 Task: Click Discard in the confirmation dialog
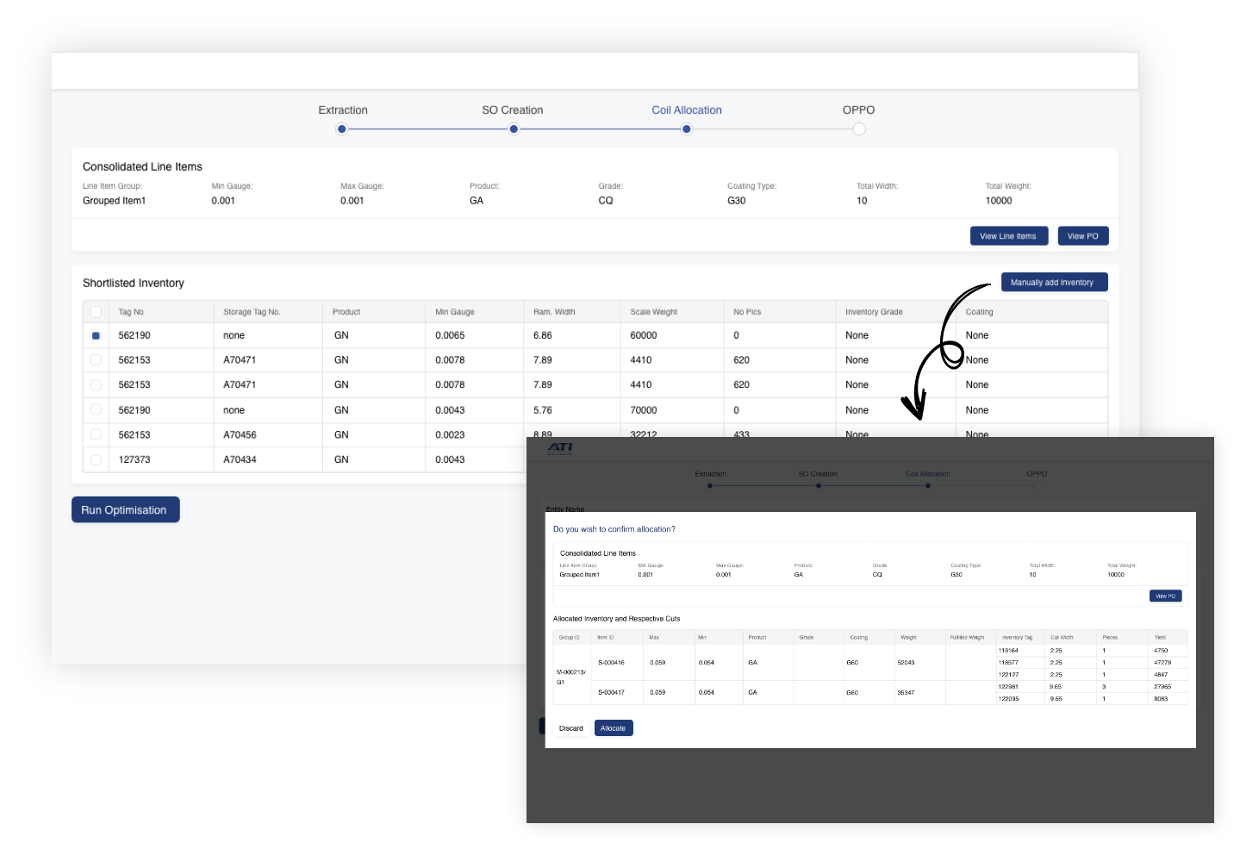570,728
